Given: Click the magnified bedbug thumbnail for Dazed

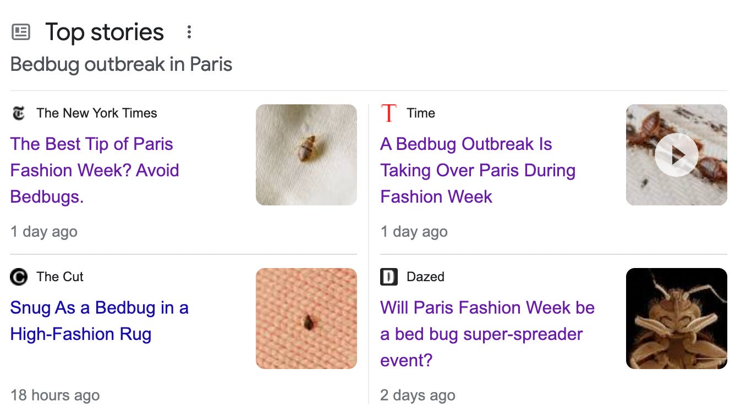Looking at the screenshot, I should pyautogui.click(x=676, y=318).
